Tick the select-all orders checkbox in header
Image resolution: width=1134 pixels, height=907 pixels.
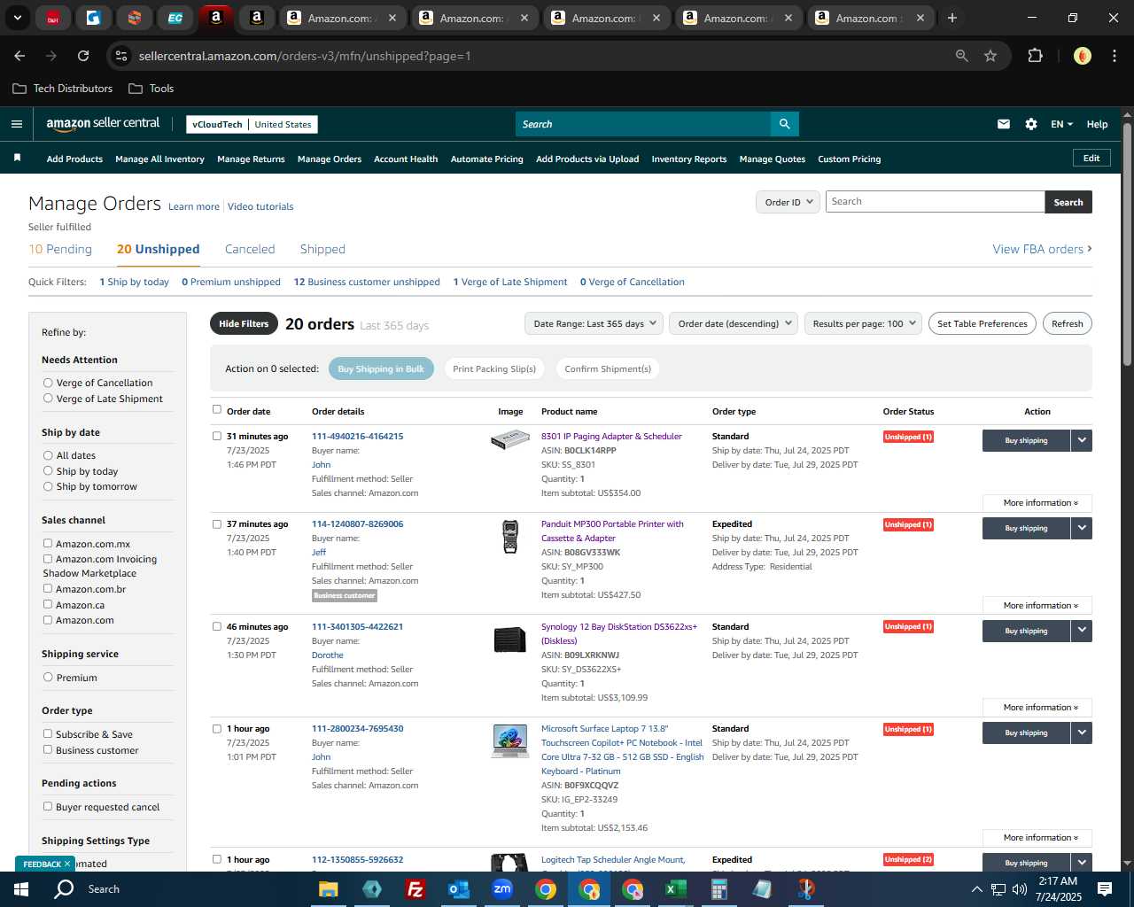click(217, 409)
